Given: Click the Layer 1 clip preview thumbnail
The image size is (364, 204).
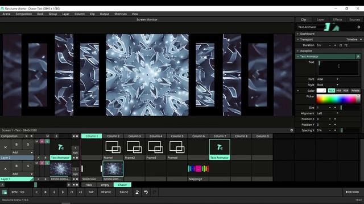Looking at the screenshot, I should click(x=61, y=169).
